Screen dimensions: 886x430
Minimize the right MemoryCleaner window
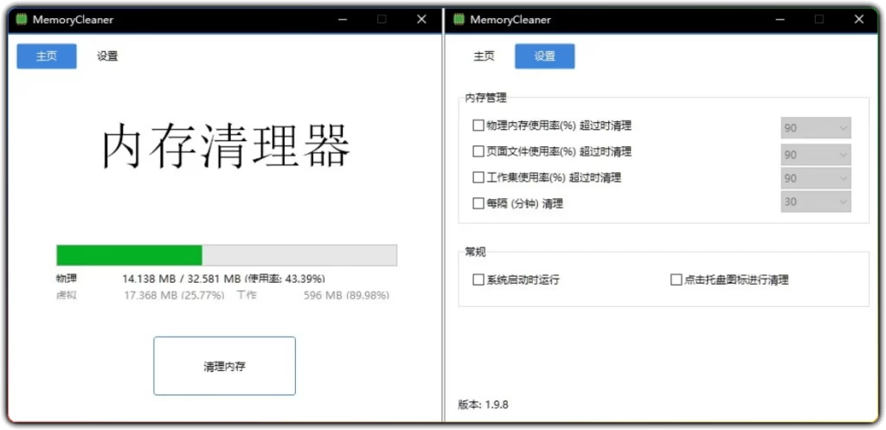pos(780,19)
